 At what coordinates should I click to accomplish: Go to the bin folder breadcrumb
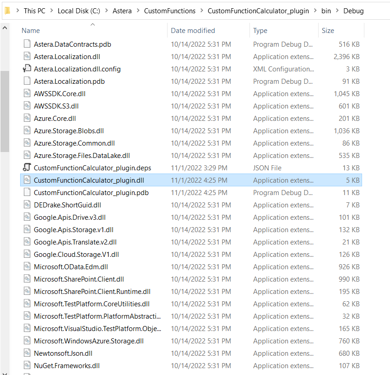pos(326,11)
